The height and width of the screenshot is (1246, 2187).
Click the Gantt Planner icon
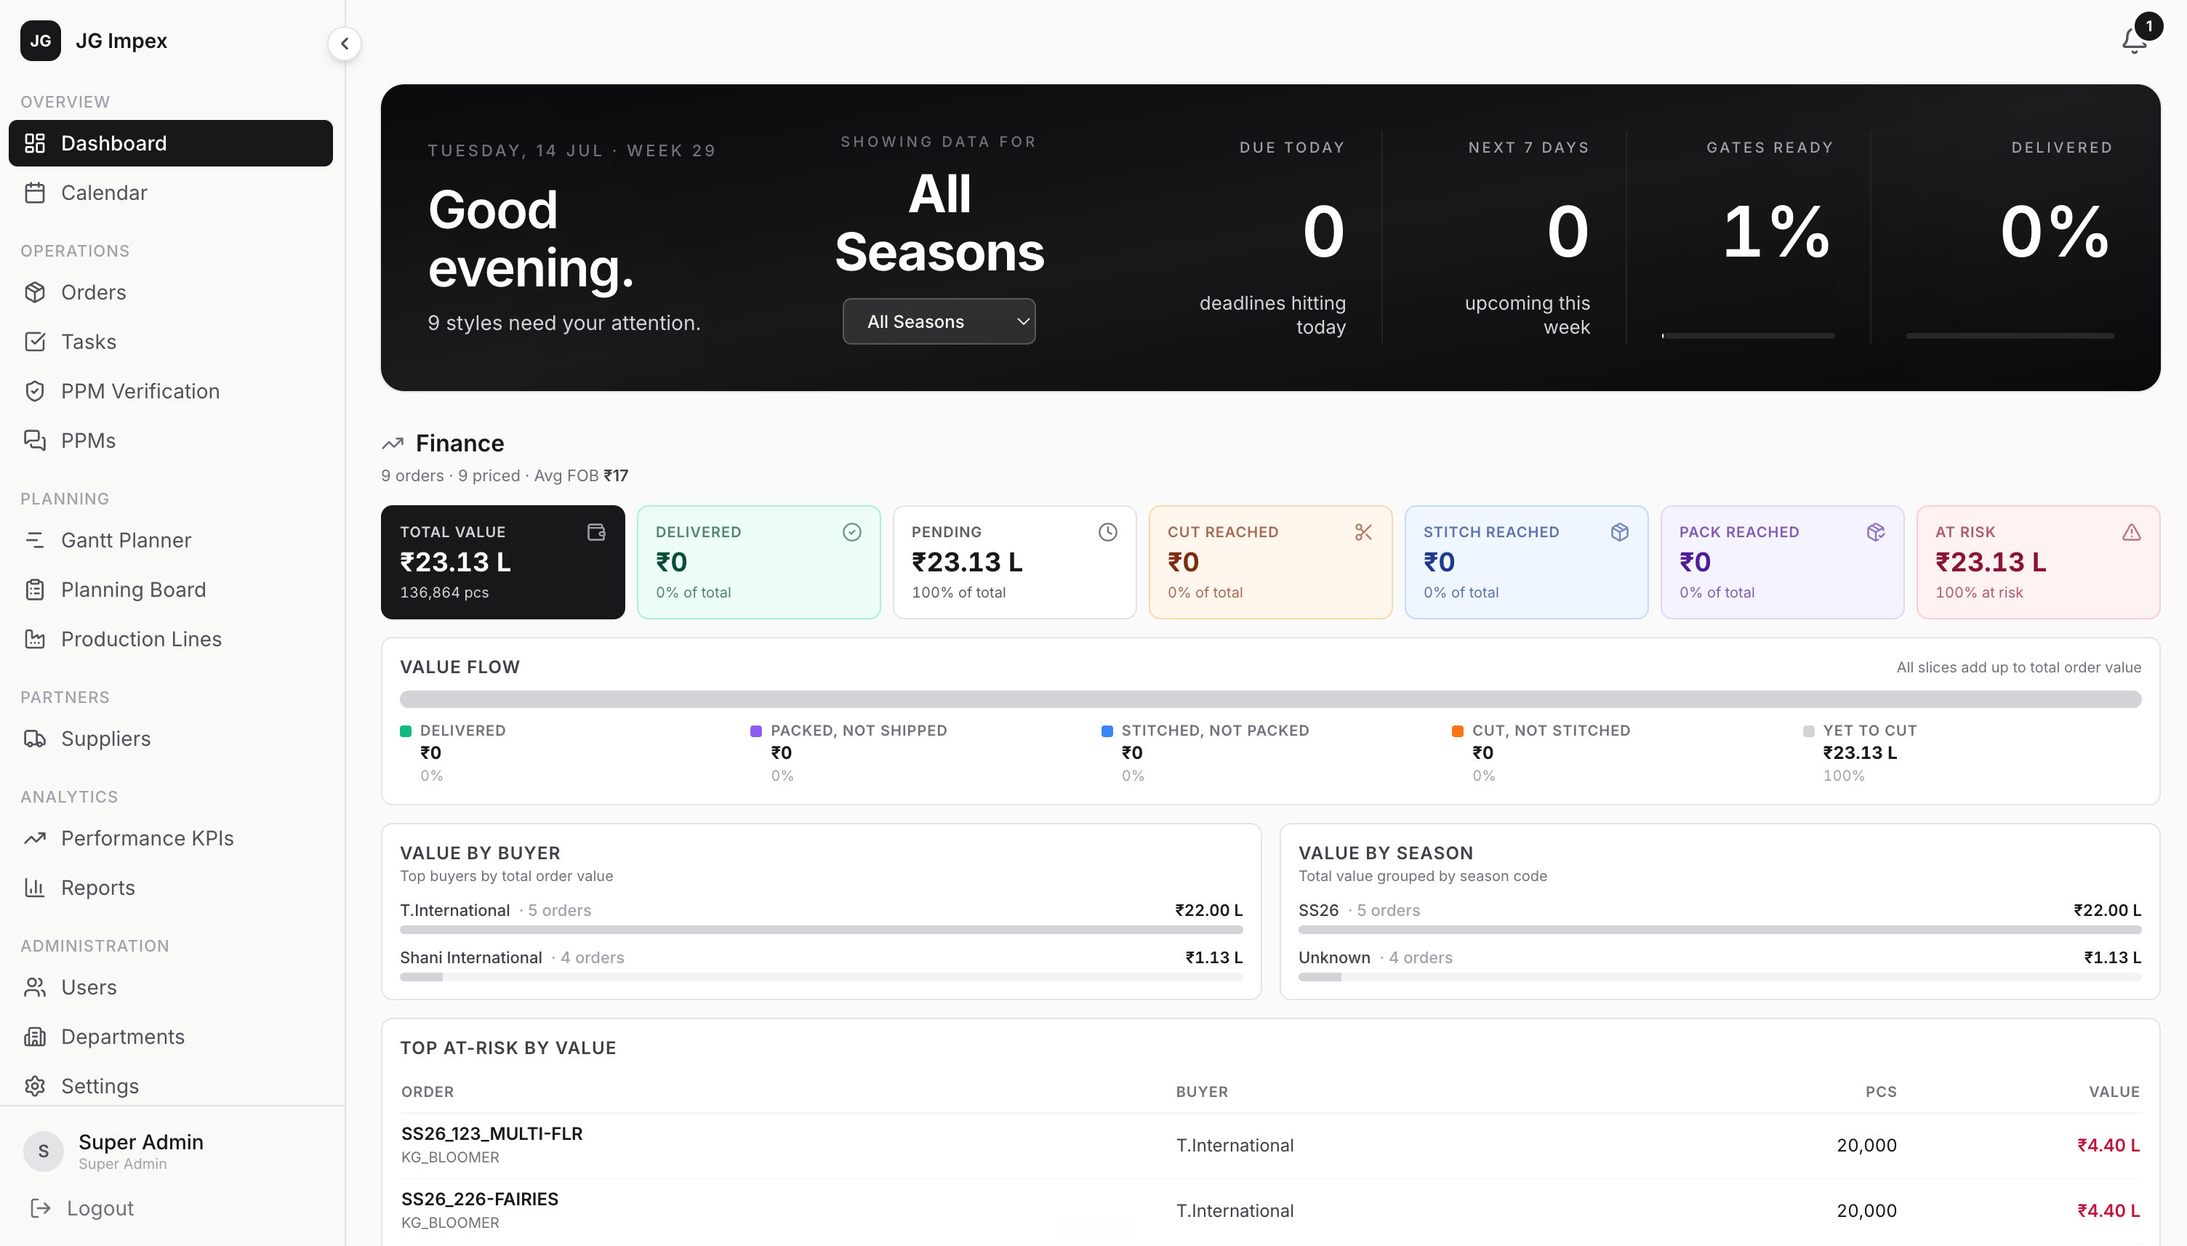(35, 540)
